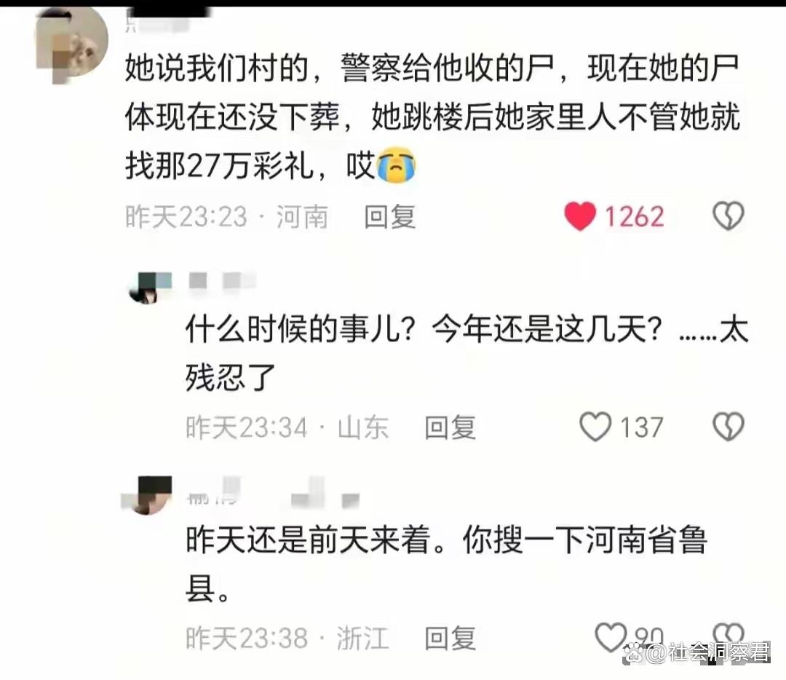The width and height of the screenshot is (786, 680).
Task: Reply to the Henan comment via 回复
Action: point(389,217)
